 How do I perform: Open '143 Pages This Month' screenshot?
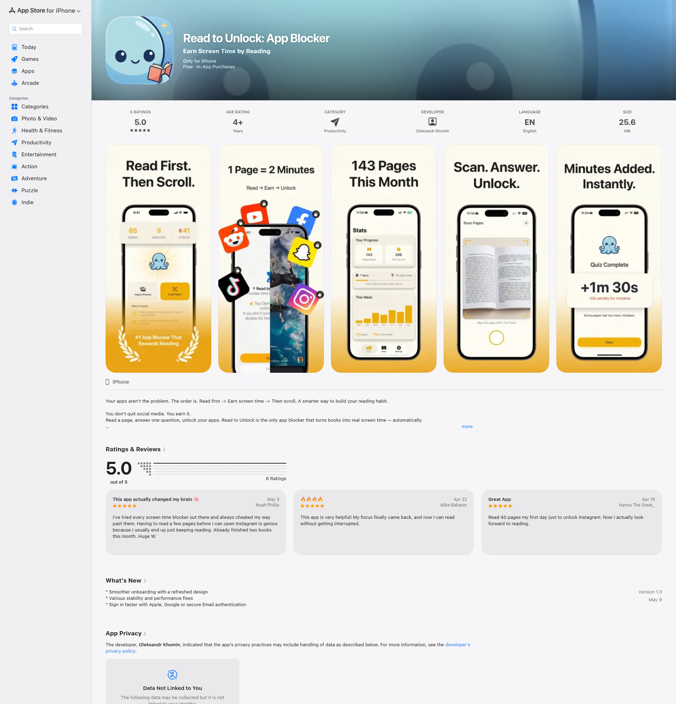pos(384,259)
